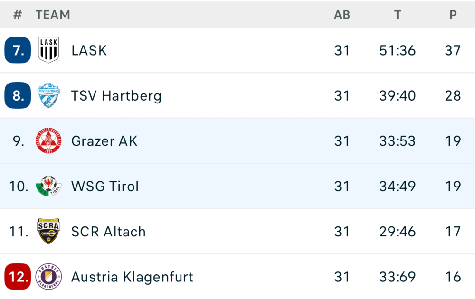Click the Austria Klagenfurt purple crest
The image size is (475, 299).
[x=48, y=277]
